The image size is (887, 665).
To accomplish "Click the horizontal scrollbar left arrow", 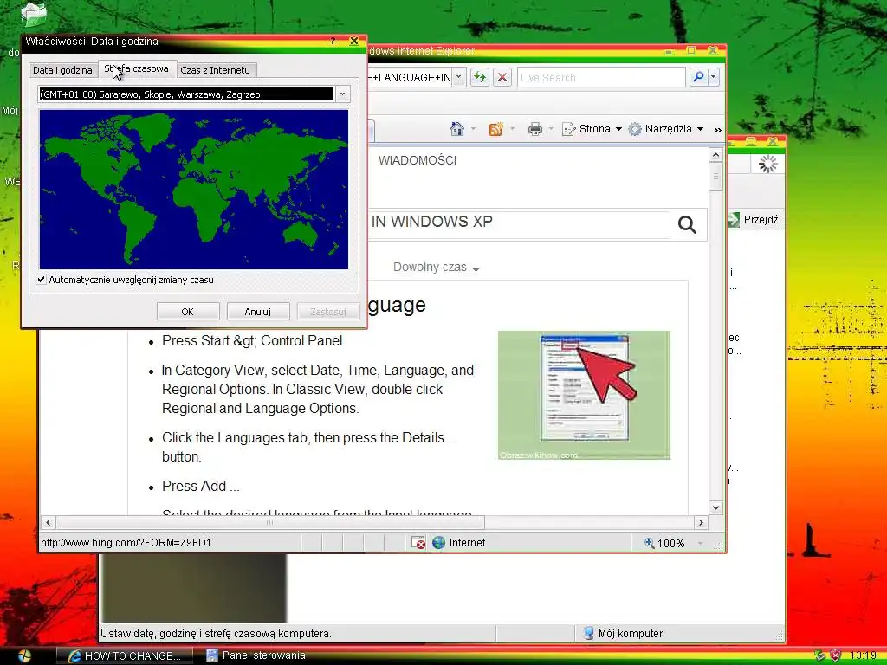I will 49,522.
